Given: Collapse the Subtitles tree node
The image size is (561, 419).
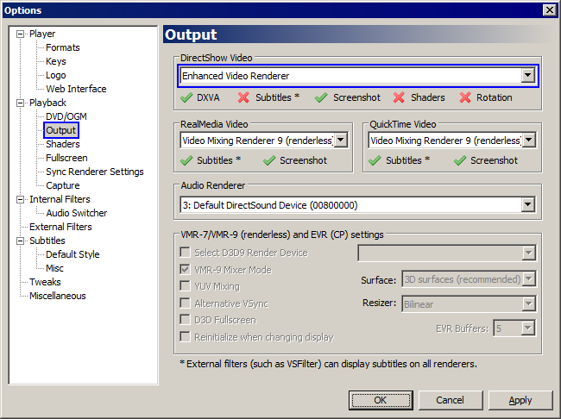Looking at the screenshot, I should [21, 241].
